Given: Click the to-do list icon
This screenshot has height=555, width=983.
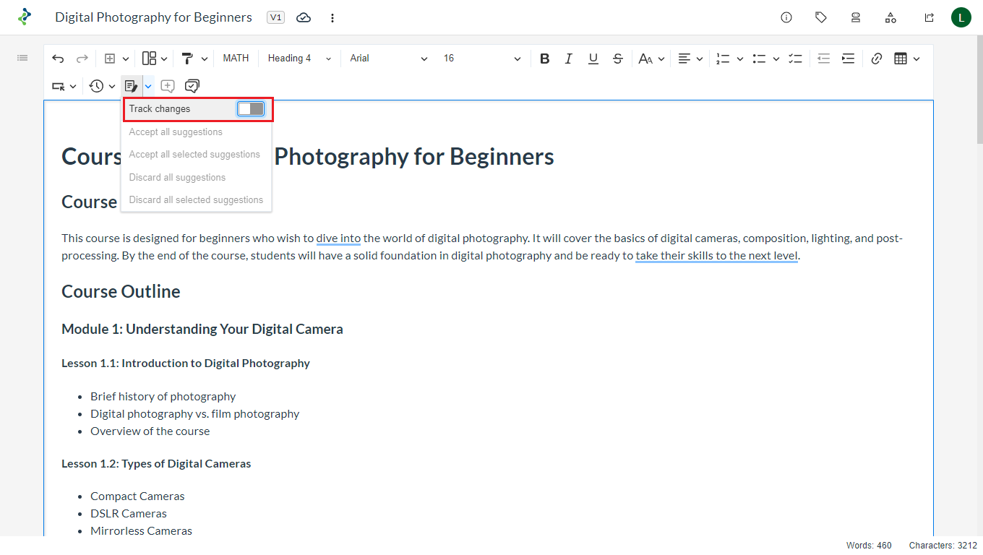Looking at the screenshot, I should (796, 59).
